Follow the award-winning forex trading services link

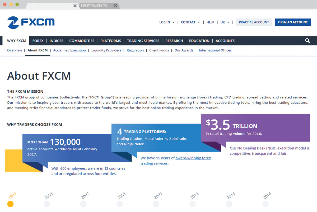(x=176, y=161)
